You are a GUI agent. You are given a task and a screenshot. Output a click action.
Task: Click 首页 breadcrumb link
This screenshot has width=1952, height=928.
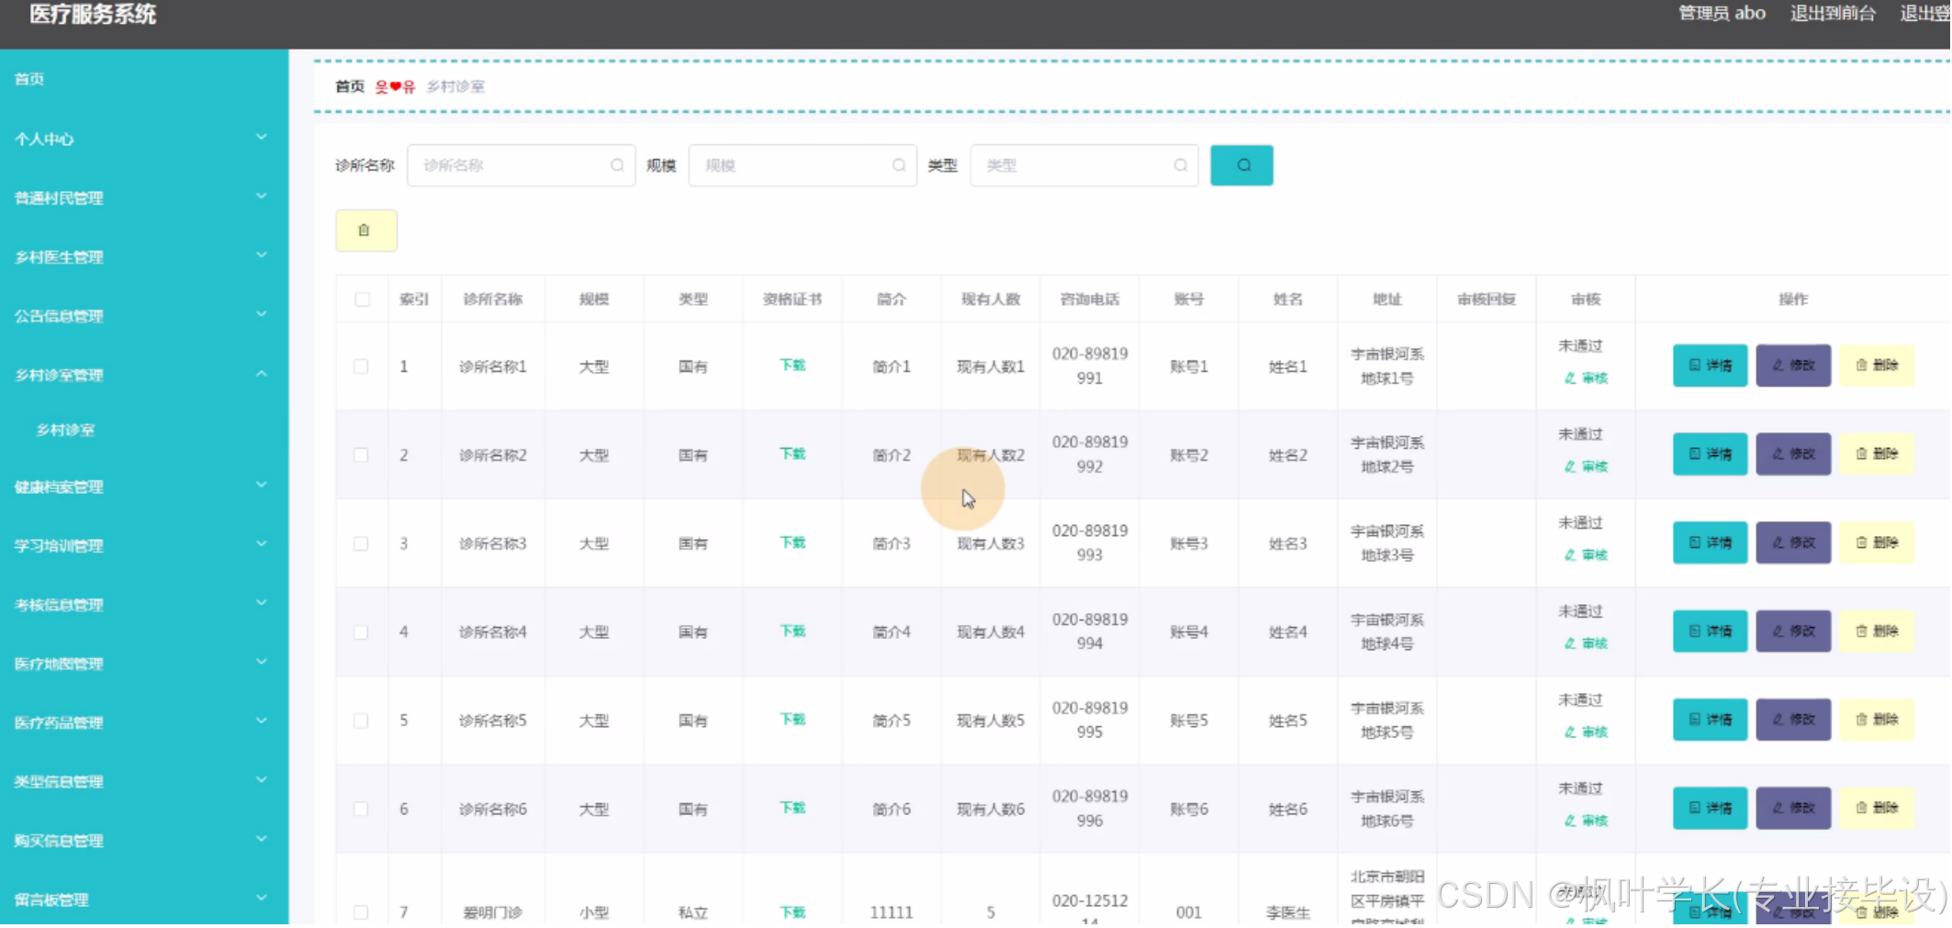click(350, 86)
